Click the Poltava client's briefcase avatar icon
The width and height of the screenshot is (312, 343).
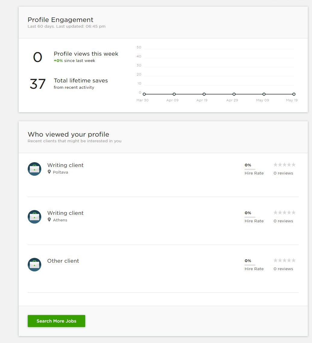34,169
